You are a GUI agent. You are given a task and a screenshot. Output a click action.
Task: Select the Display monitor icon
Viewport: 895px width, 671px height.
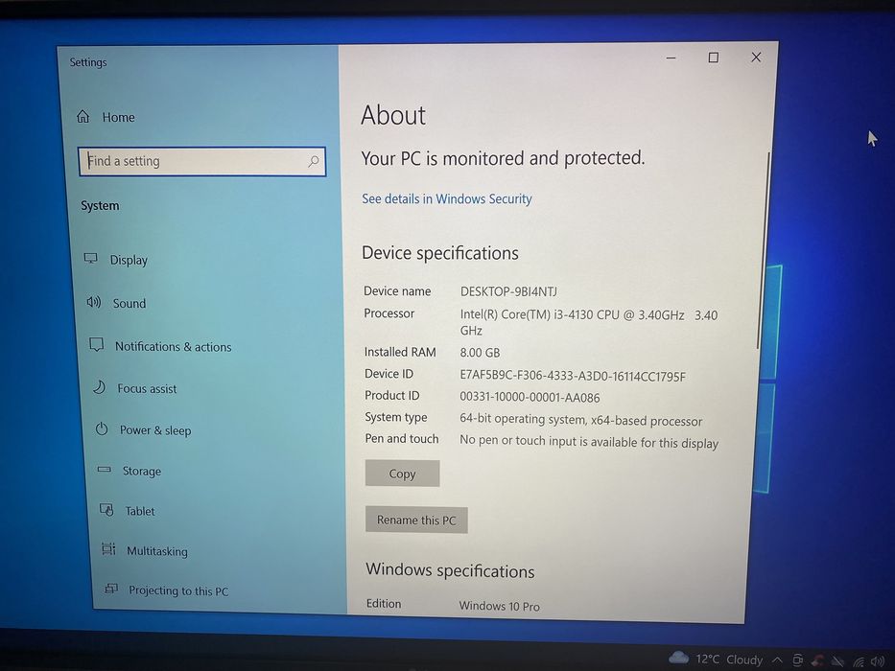click(91, 259)
